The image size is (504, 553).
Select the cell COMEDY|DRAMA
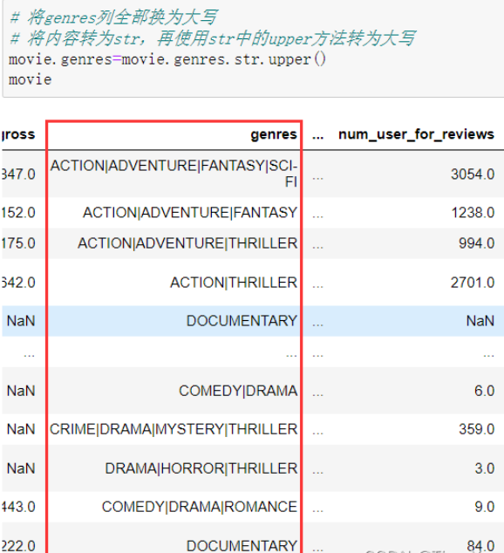[x=238, y=391]
